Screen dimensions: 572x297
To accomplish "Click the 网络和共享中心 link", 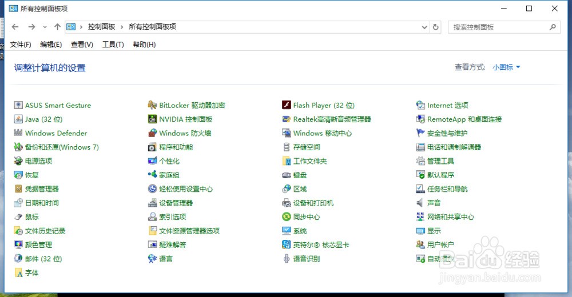I will (x=450, y=217).
